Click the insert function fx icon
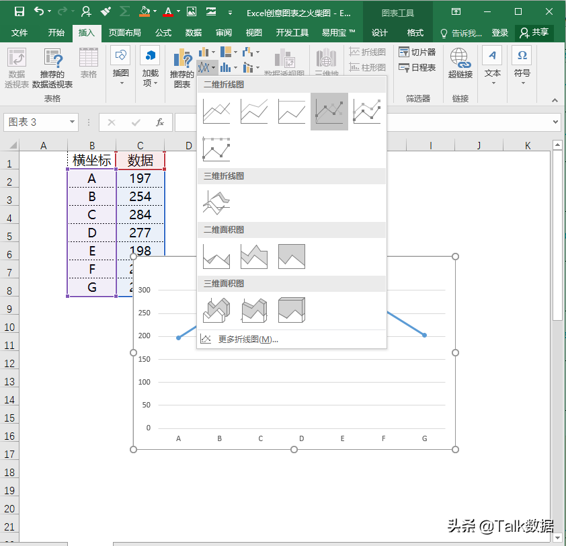The height and width of the screenshot is (546, 566). pyautogui.click(x=159, y=122)
